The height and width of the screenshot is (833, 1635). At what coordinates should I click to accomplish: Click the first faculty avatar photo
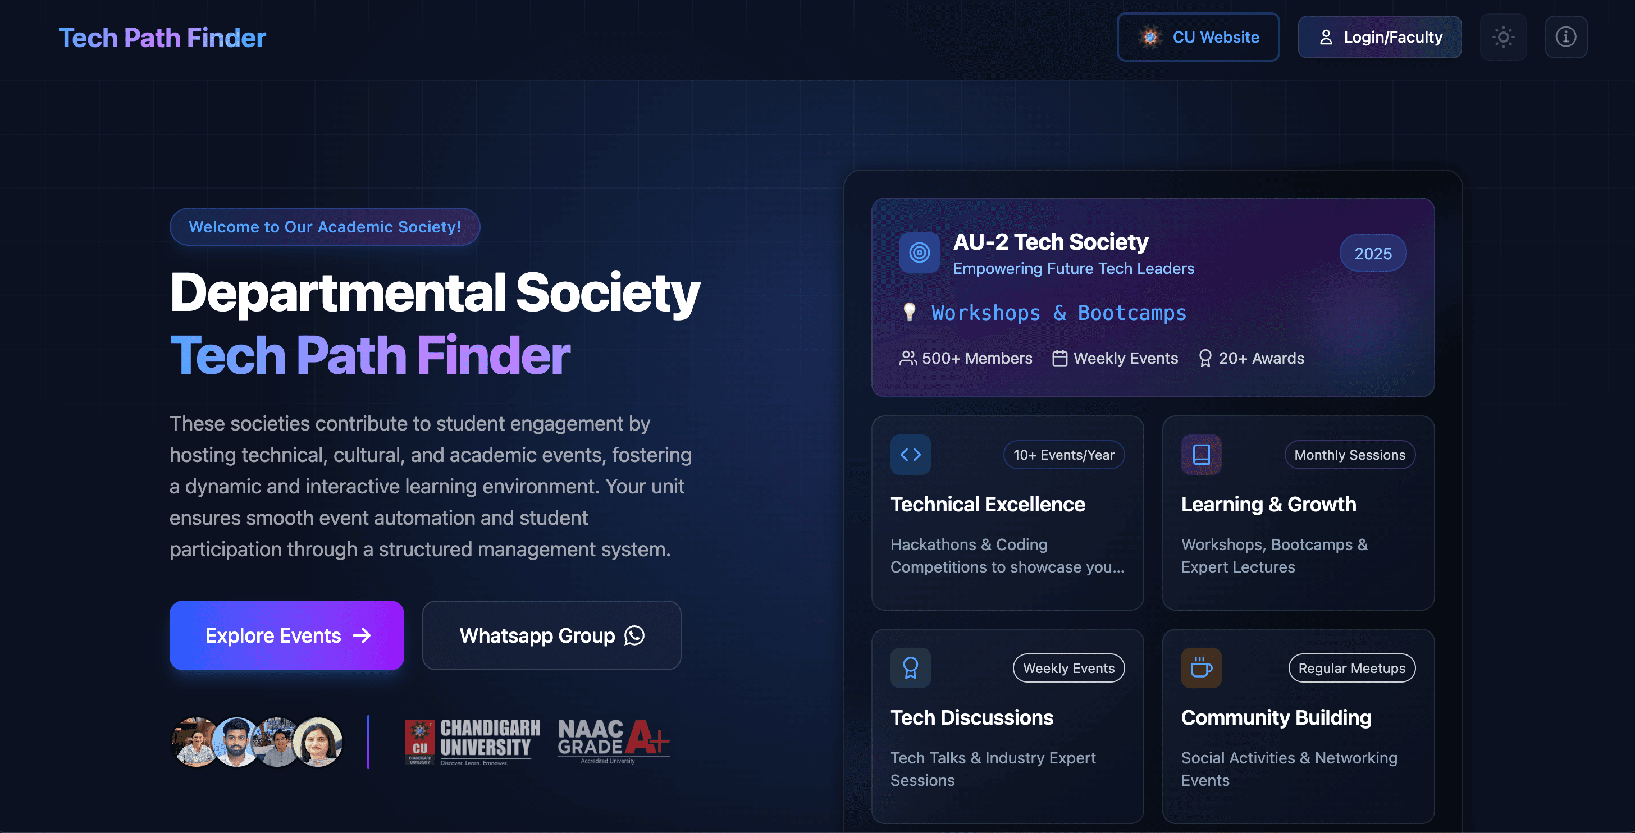(x=194, y=742)
